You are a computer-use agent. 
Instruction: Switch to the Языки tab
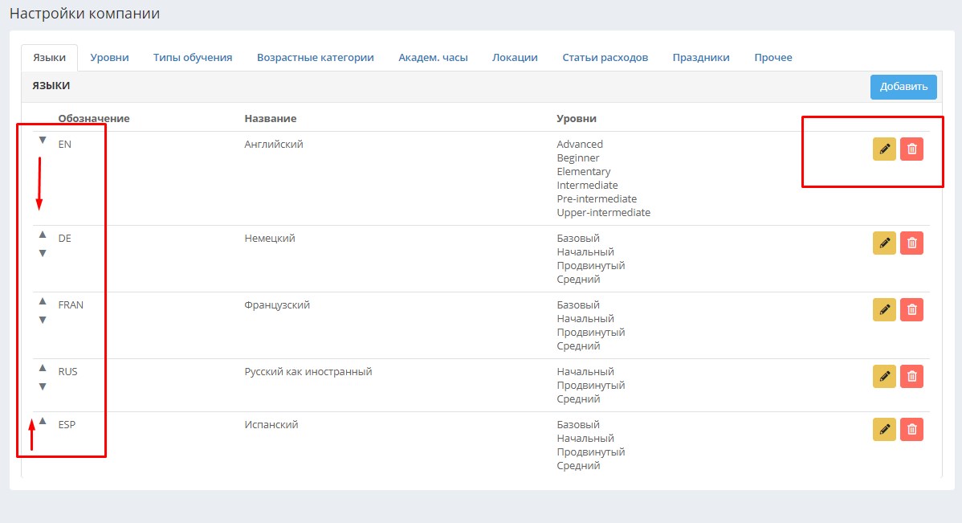[49, 58]
